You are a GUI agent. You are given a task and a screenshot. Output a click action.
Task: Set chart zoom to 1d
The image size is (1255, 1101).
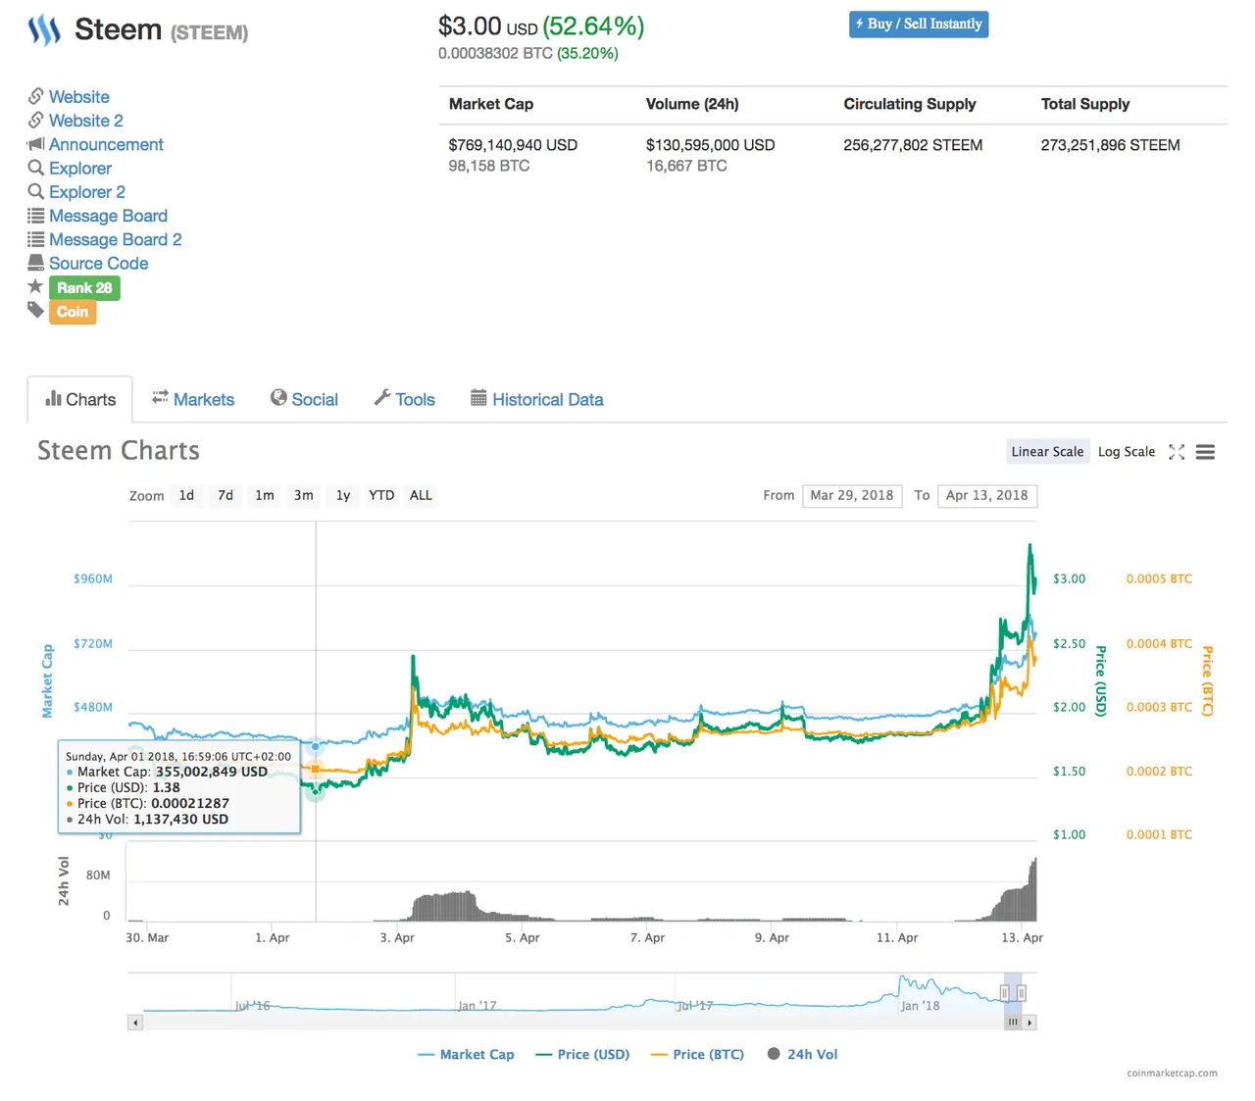pos(186,496)
